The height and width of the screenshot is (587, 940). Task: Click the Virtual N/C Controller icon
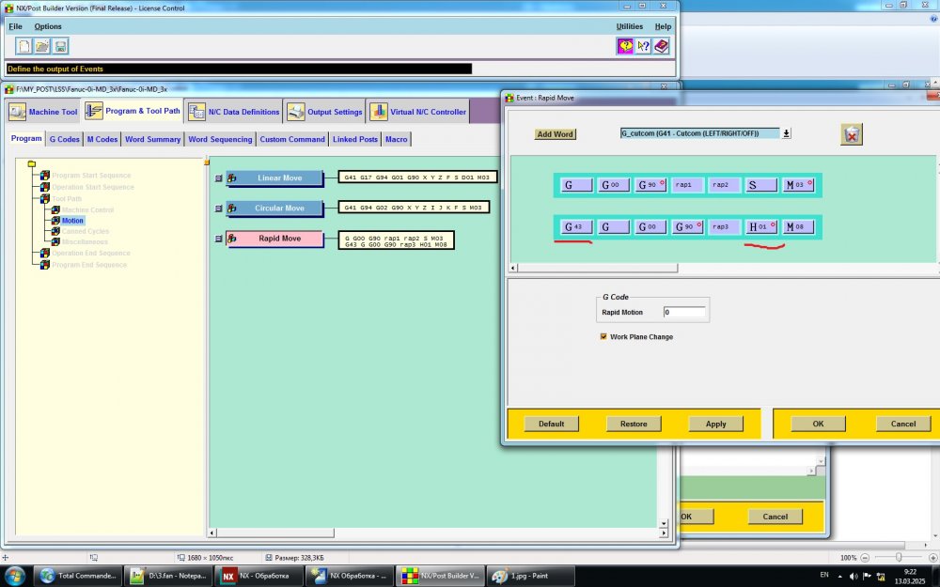[x=378, y=112]
